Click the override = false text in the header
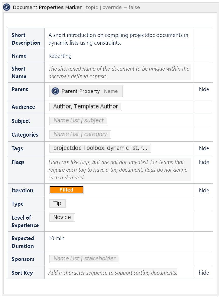This screenshot has height=298, width=221. (x=121, y=7)
